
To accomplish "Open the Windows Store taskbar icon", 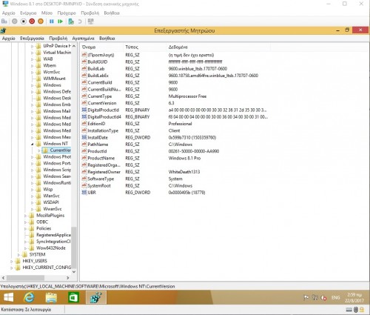I will point(73,297).
